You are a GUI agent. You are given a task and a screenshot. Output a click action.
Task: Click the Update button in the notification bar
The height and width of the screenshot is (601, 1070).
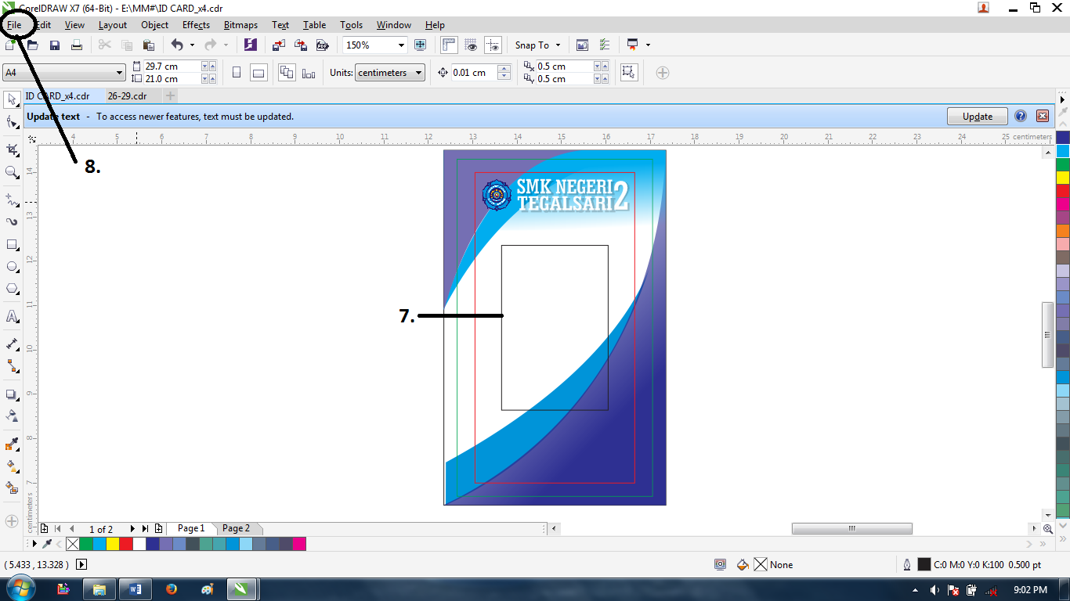(977, 116)
